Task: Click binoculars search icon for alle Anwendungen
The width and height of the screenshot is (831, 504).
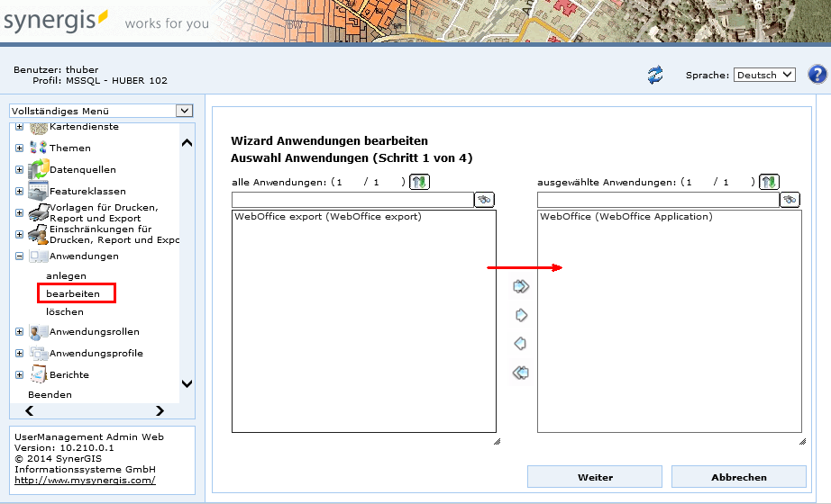Action: [x=484, y=200]
